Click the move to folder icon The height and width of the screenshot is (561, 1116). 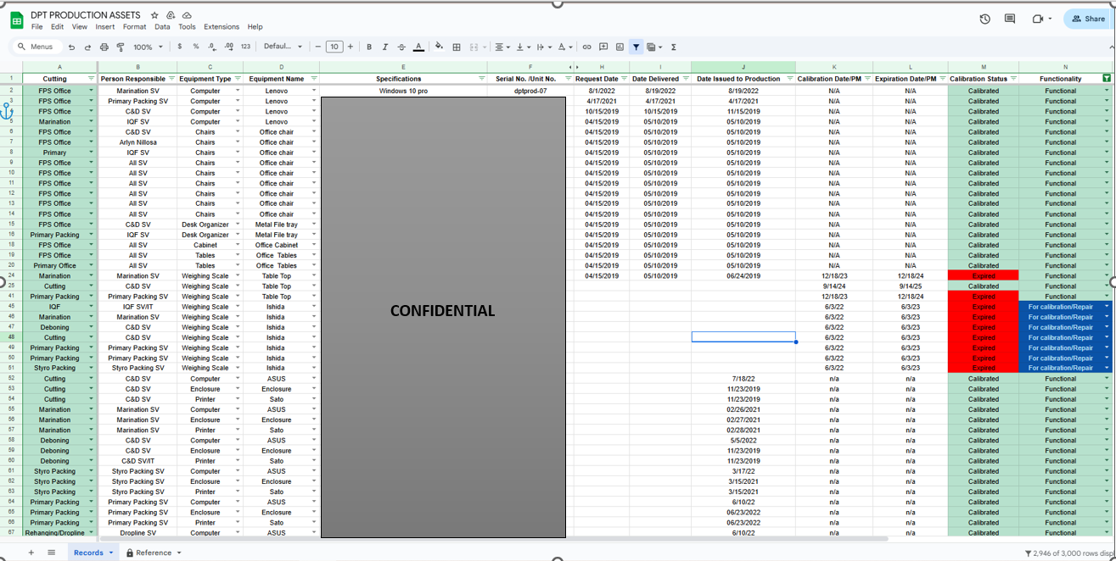(171, 15)
